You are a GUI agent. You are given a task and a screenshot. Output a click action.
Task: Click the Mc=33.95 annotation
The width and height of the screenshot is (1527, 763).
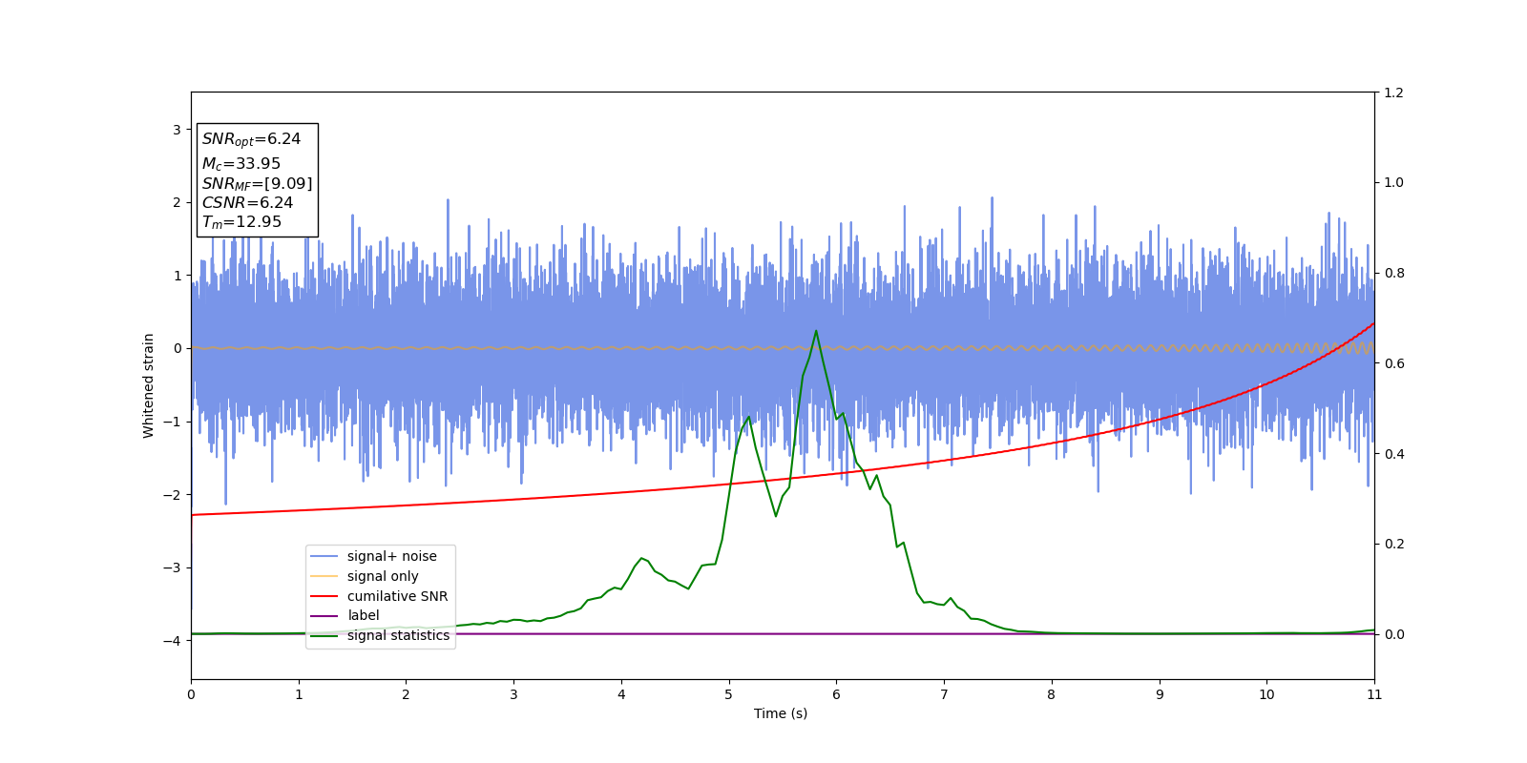[x=241, y=164]
